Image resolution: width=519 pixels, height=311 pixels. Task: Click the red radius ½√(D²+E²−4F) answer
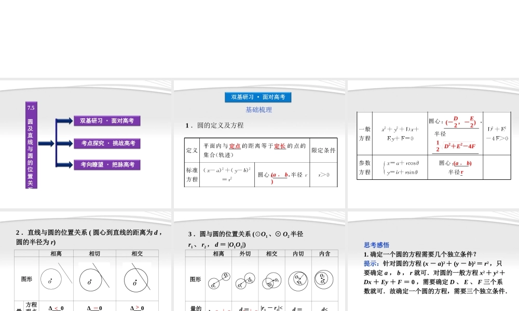click(x=455, y=146)
